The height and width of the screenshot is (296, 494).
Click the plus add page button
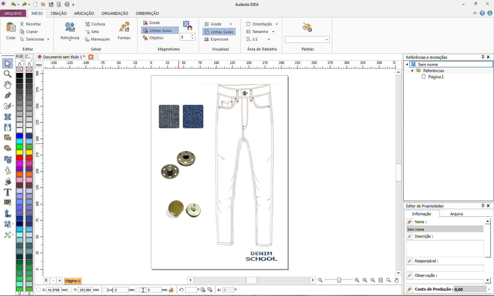pos(60,281)
